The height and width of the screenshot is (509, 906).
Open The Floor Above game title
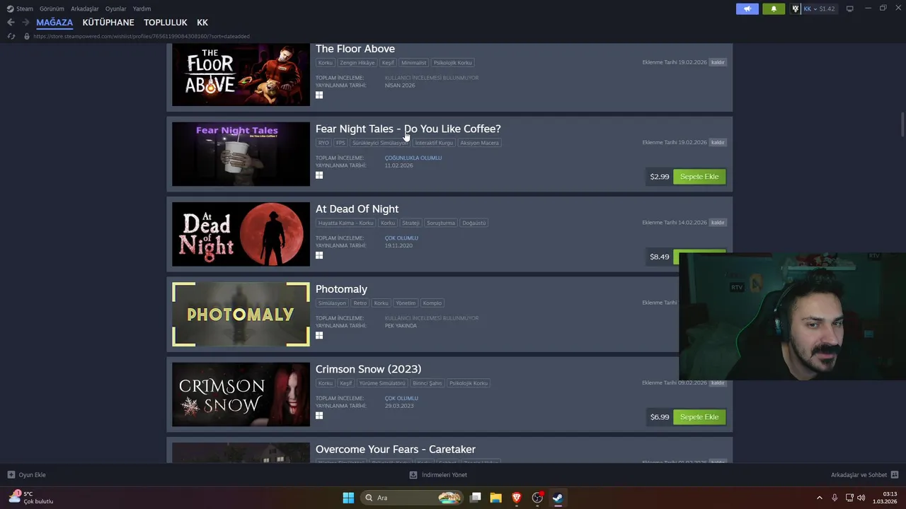coord(355,49)
